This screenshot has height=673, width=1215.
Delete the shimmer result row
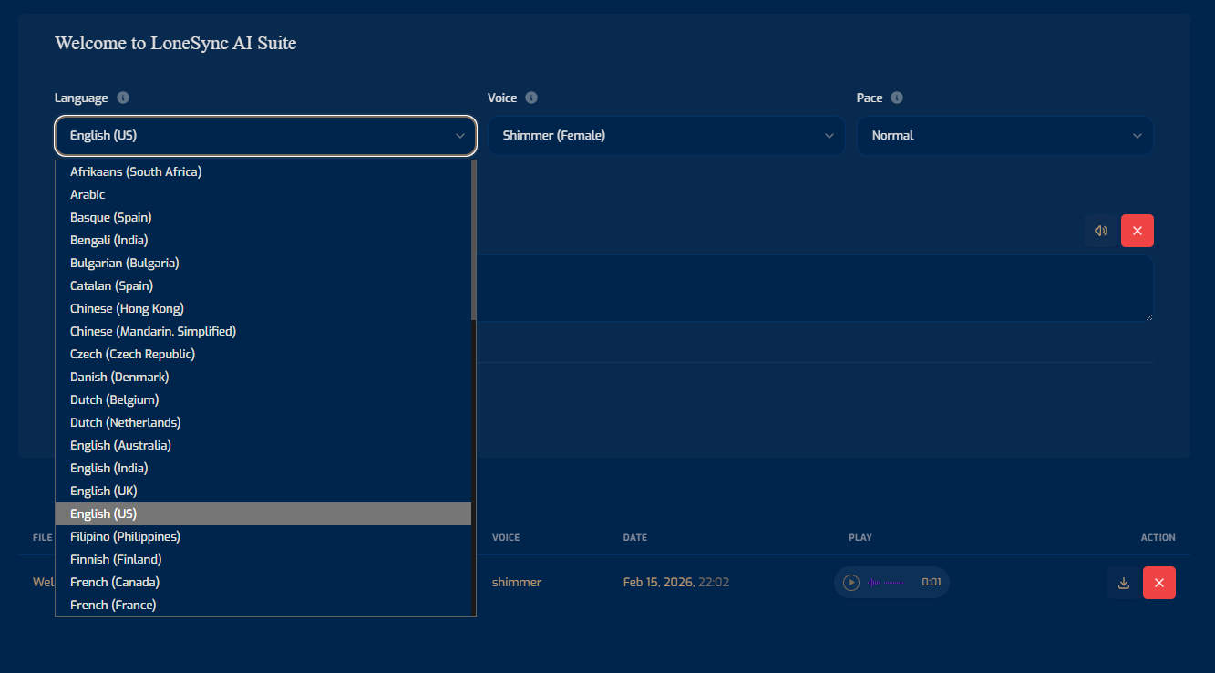coord(1159,583)
